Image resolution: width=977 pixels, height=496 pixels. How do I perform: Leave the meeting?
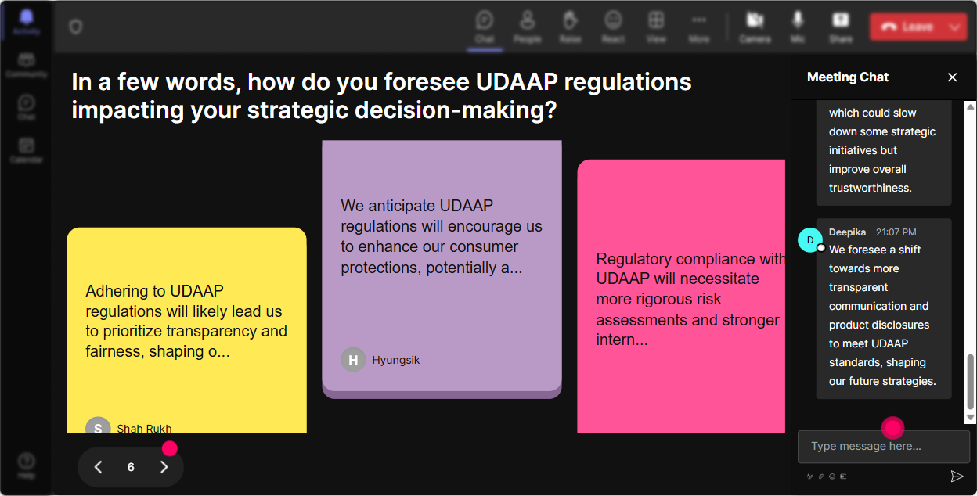coord(907,27)
